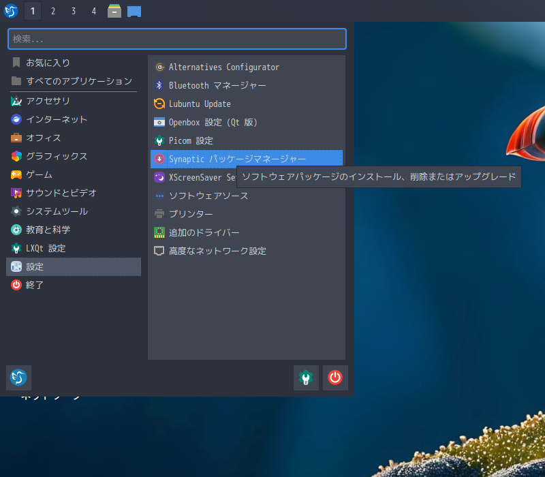Click the folder icon beside すべてのアプリケーション
This screenshot has width=545, height=477.
[x=16, y=81]
